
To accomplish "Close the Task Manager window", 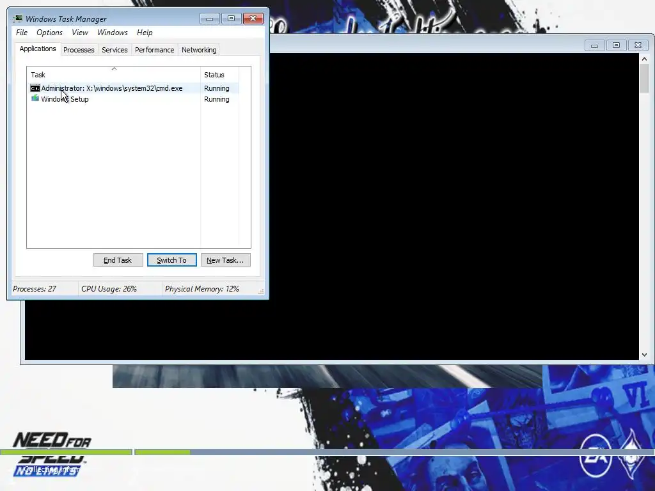I will 253,19.
